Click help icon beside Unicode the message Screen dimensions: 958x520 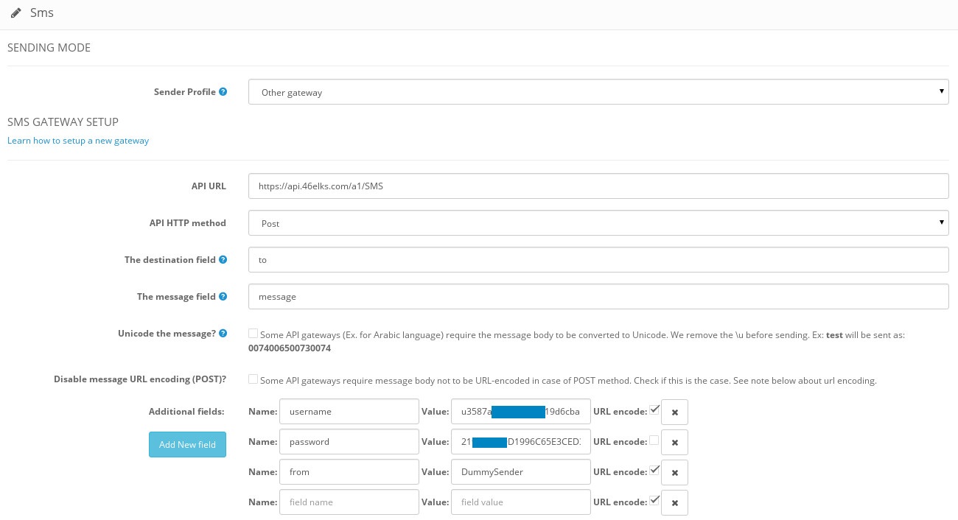[x=223, y=334]
